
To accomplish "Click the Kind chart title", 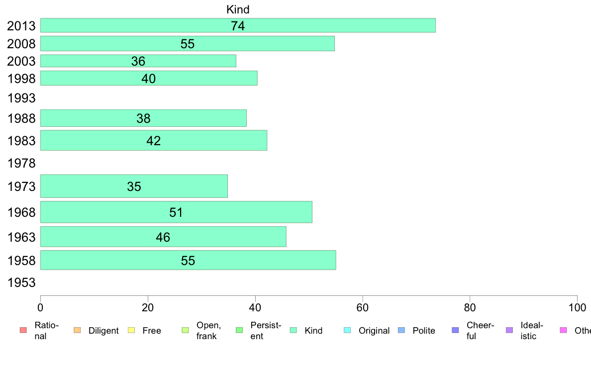I will click(x=238, y=9).
